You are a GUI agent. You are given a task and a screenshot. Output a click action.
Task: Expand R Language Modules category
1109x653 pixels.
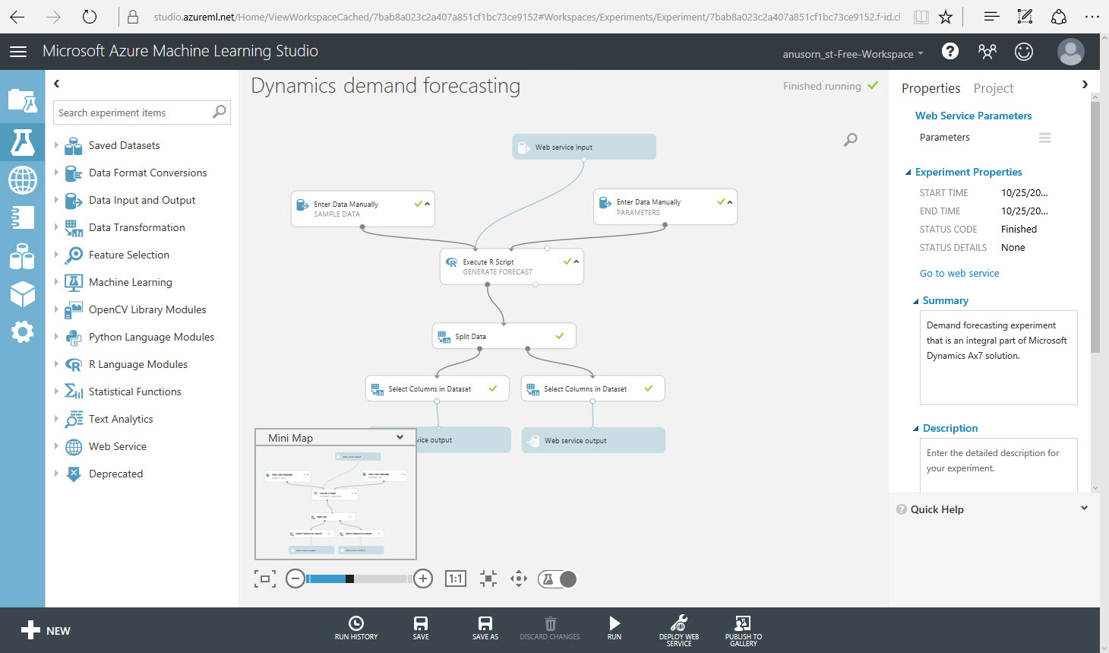(x=56, y=363)
